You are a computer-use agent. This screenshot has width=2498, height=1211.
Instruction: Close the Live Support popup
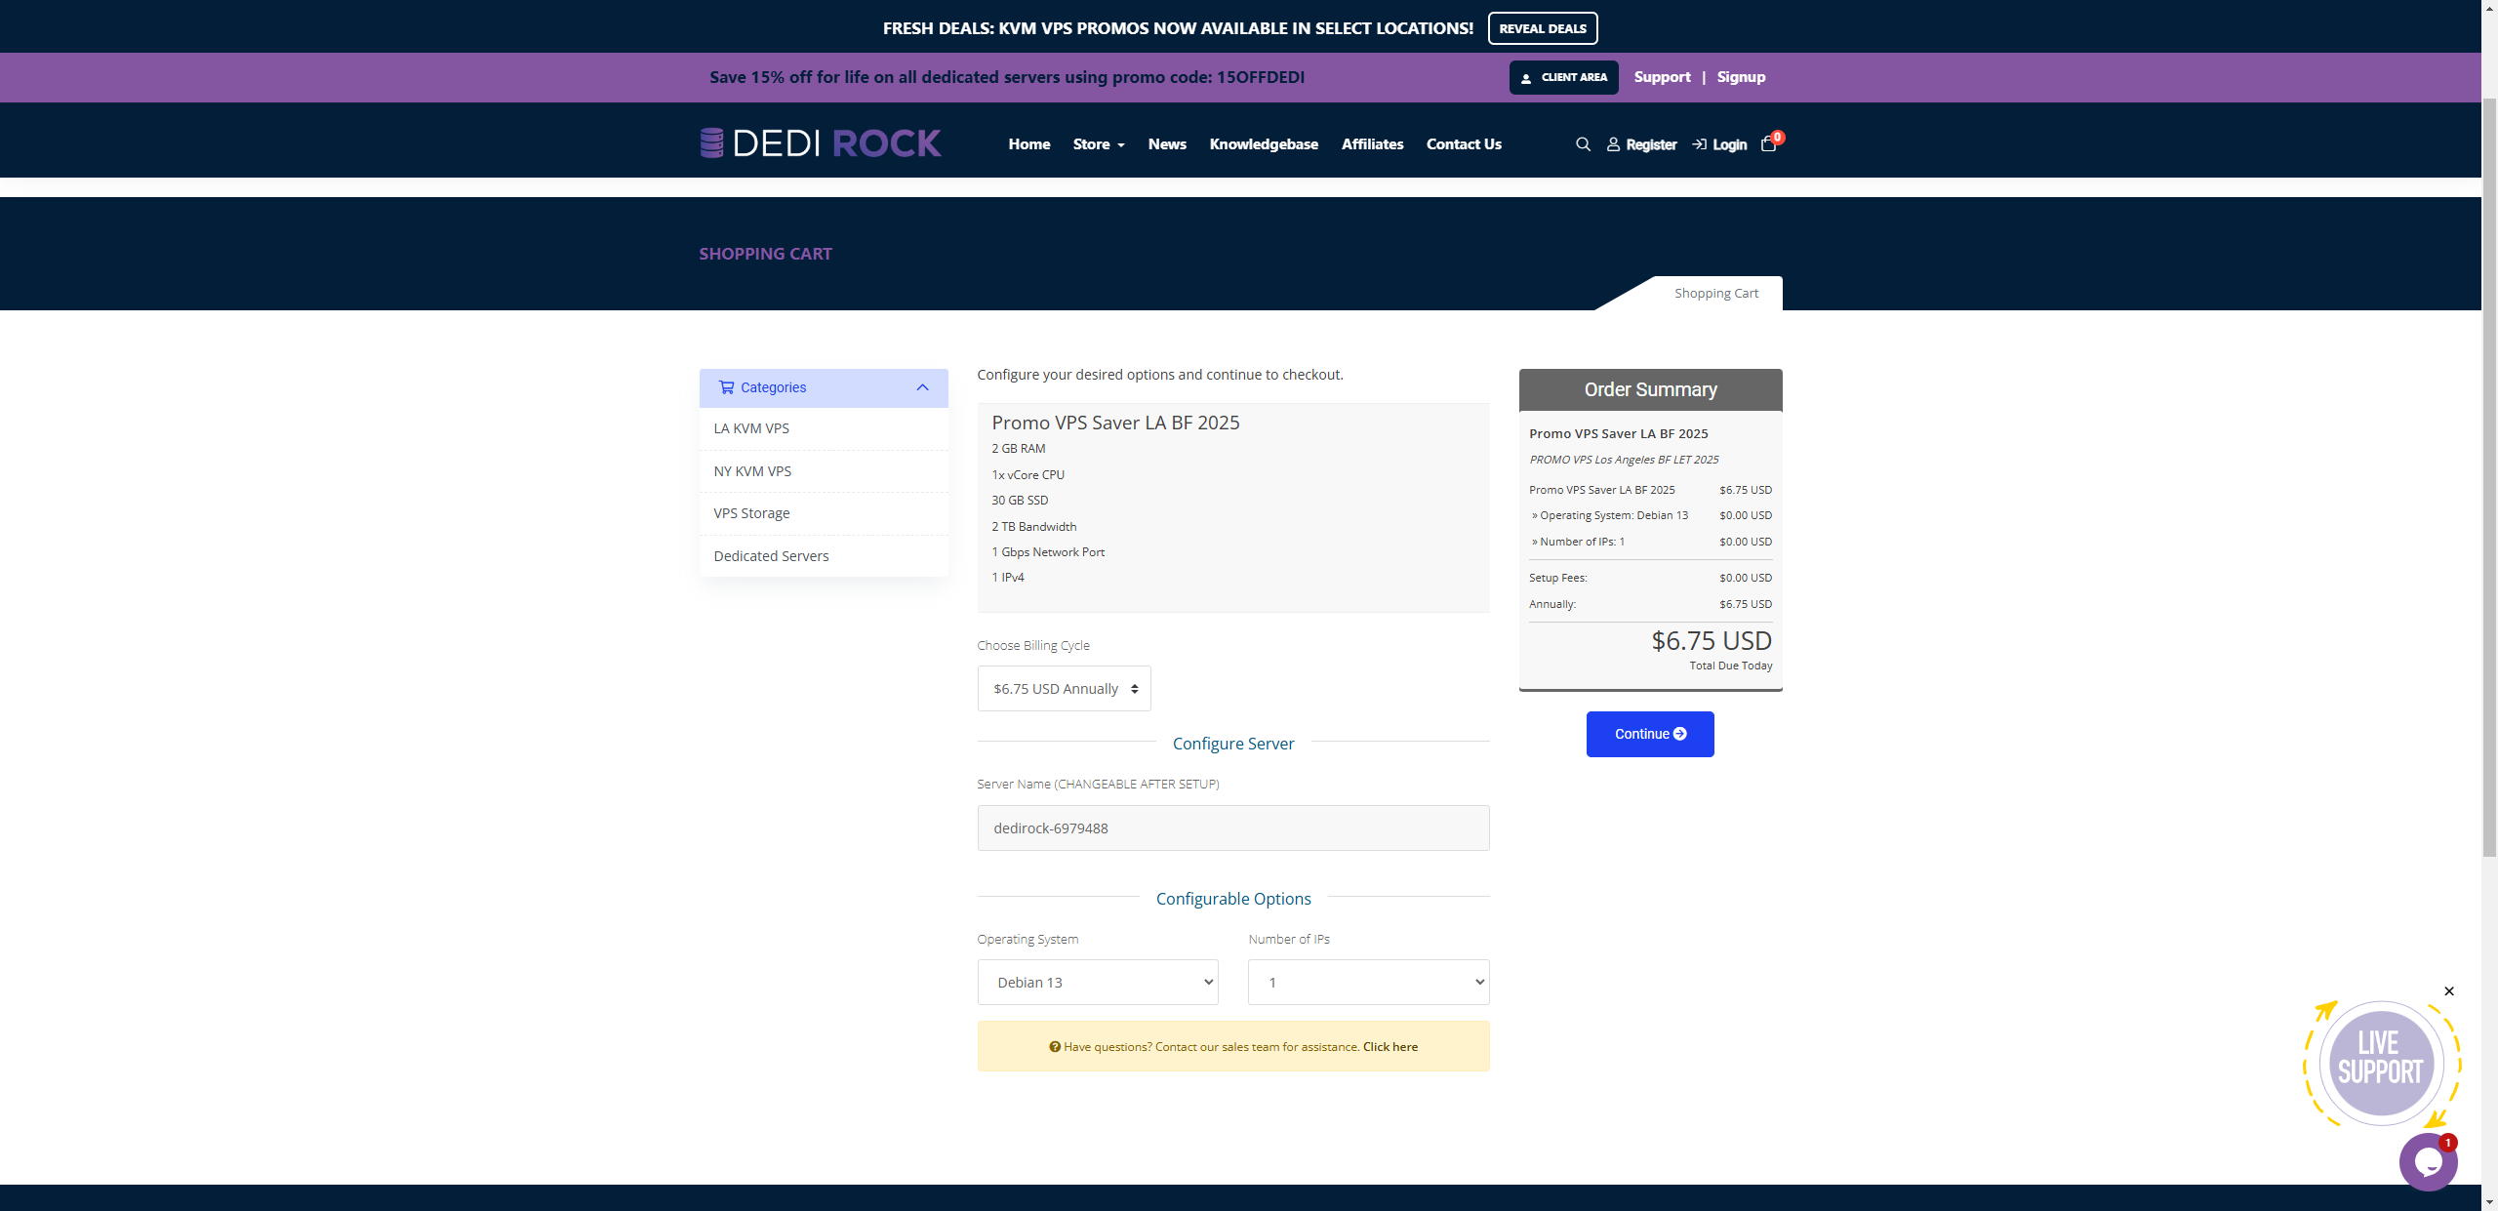(2448, 991)
